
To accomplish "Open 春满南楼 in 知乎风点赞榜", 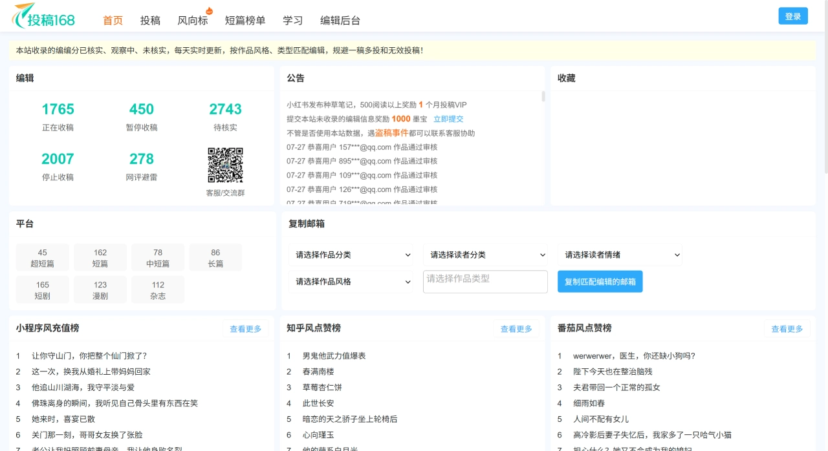I will 318,372.
